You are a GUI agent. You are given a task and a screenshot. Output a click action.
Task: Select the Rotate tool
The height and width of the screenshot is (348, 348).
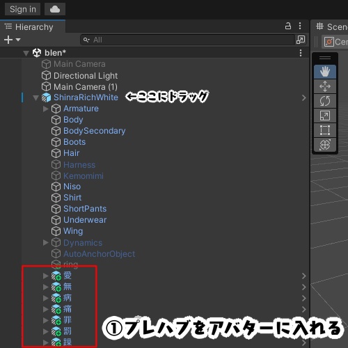click(325, 101)
